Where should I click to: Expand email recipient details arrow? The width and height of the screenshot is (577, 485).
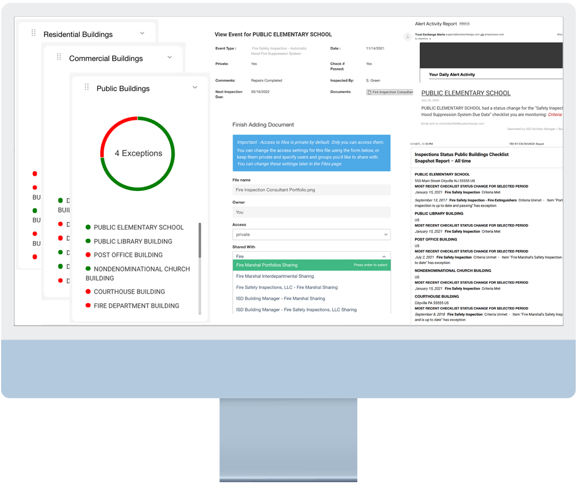[431, 39]
